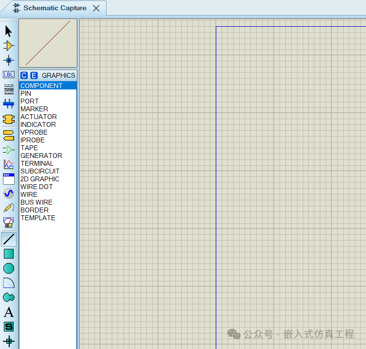Choose BUS WIRE style from list

pyautogui.click(x=36, y=202)
